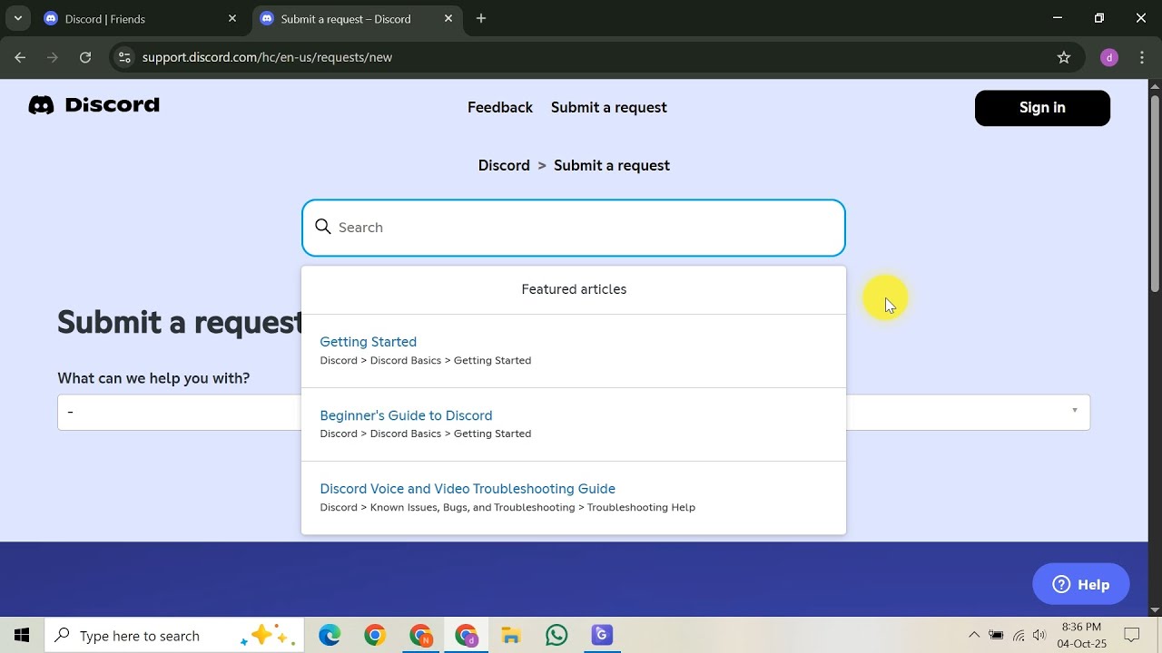Open the Wi-Fi network icon
Screen dimensions: 1162x653
(x=1019, y=636)
